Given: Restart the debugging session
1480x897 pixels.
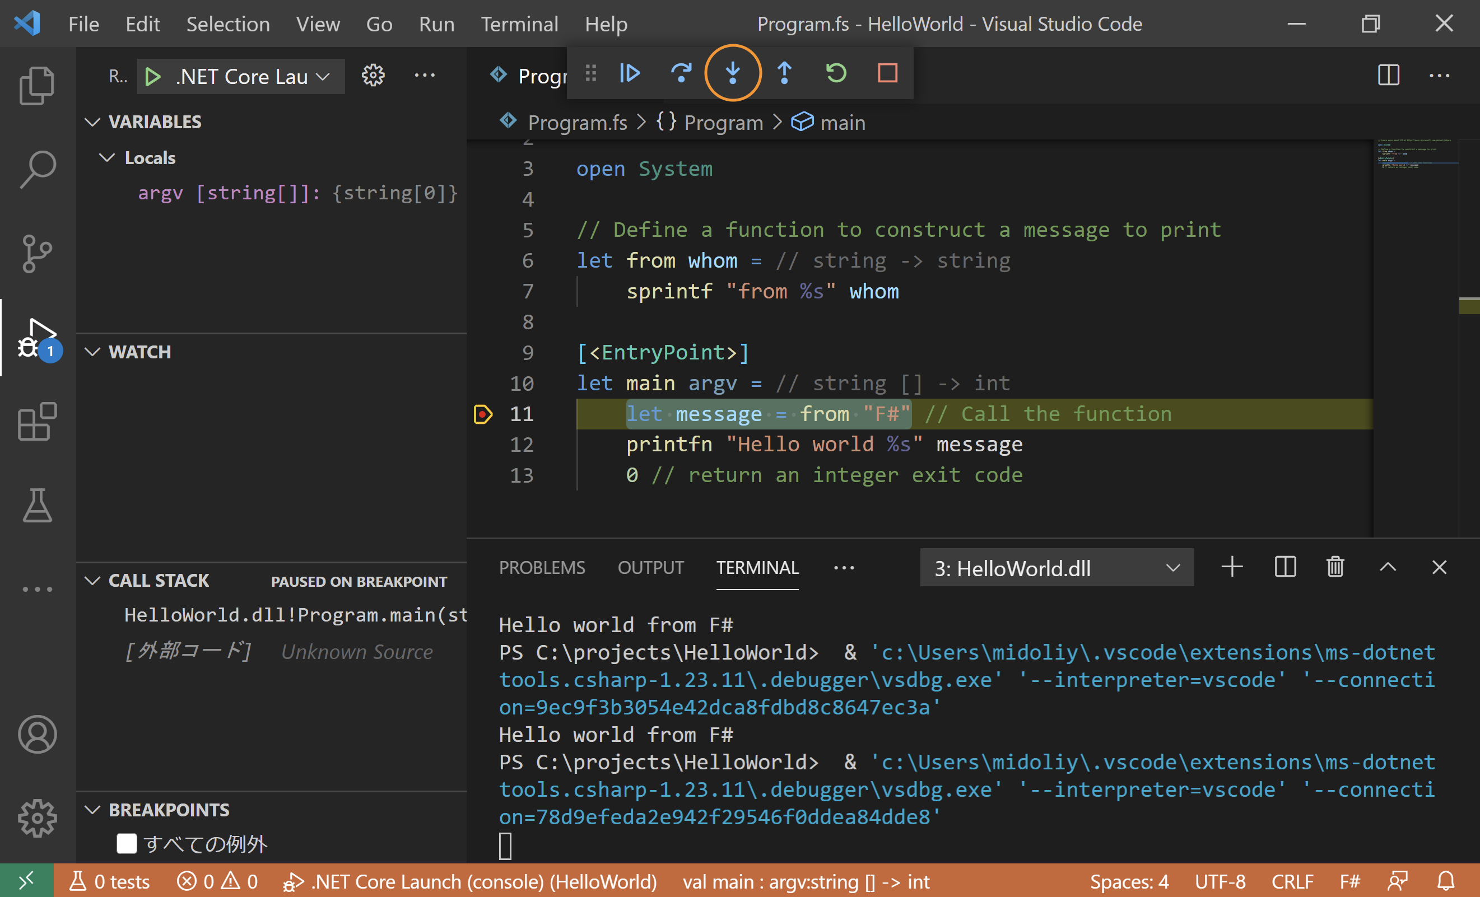Looking at the screenshot, I should click(x=836, y=73).
